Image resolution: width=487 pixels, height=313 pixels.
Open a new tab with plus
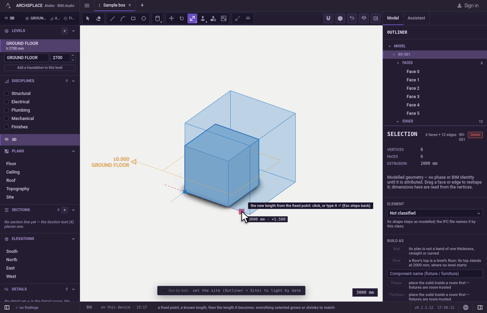(142, 5)
